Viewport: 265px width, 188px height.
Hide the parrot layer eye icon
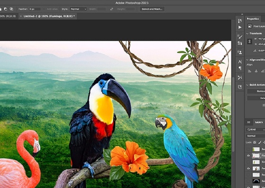pyautogui.click(x=248, y=169)
